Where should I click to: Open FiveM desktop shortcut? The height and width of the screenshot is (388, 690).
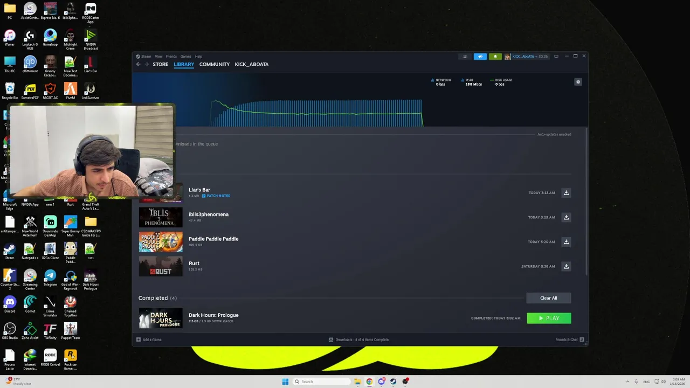[70, 91]
